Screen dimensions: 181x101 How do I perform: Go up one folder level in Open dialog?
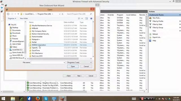tap(18, 14)
